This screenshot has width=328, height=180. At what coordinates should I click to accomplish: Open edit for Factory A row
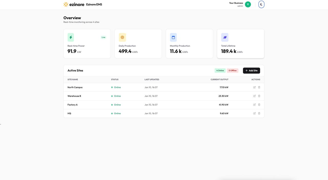click(x=254, y=105)
